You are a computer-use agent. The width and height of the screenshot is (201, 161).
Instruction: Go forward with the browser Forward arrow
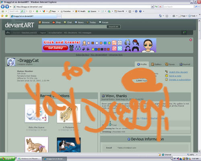pos(7,6)
